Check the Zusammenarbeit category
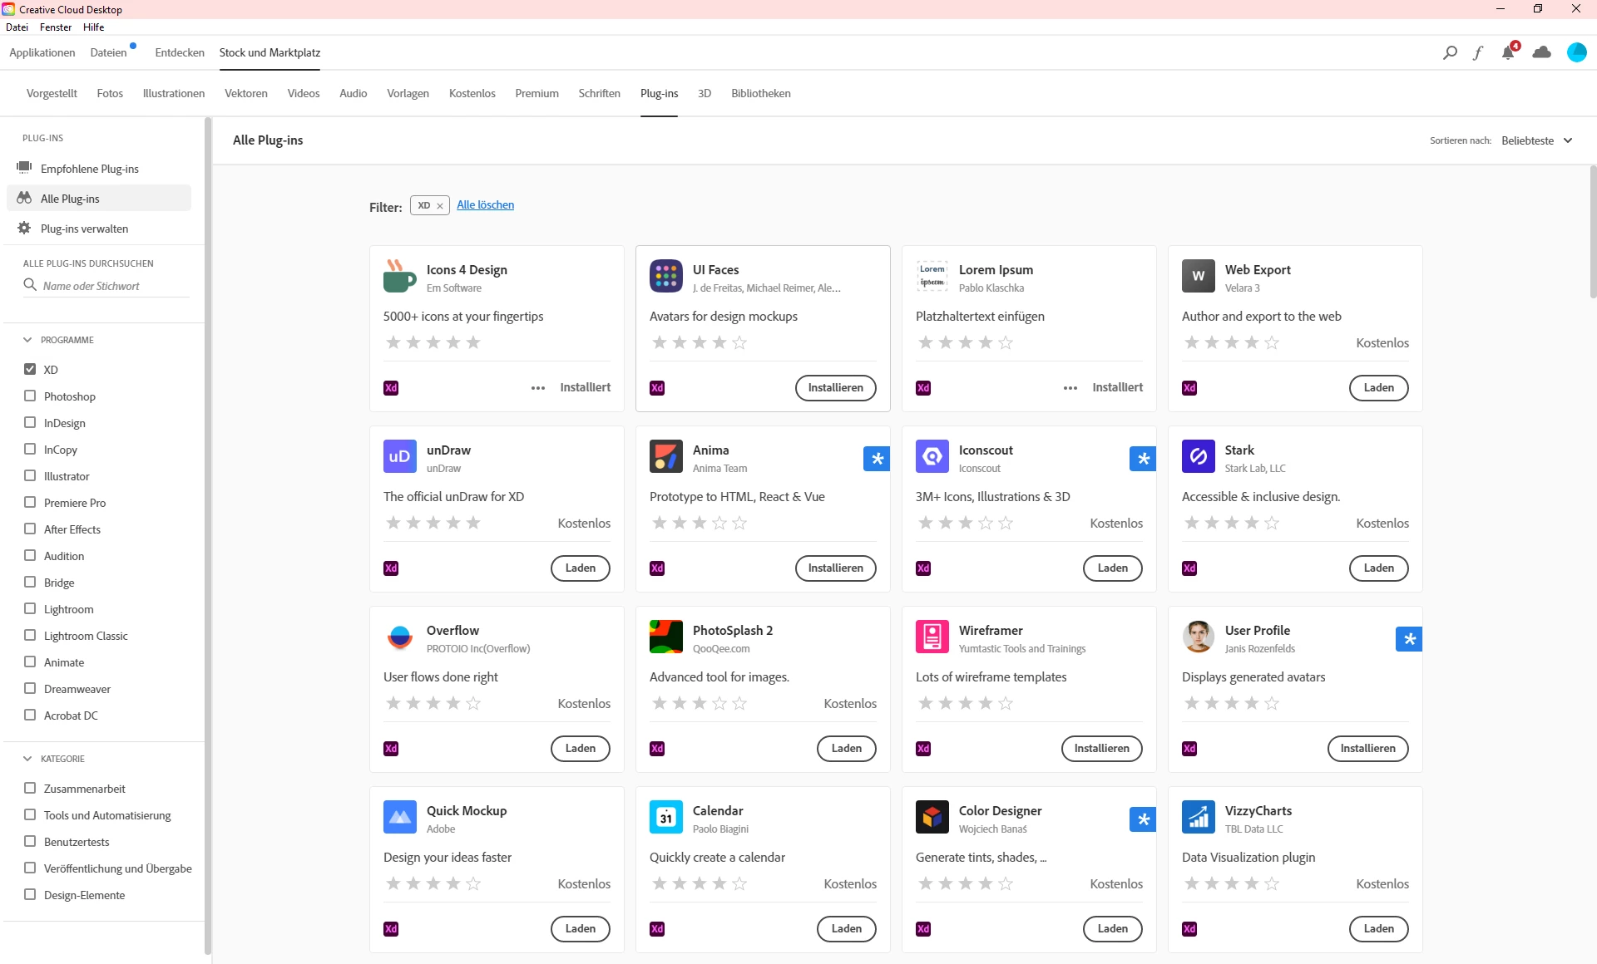The image size is (1597, 964). (30, 789)
